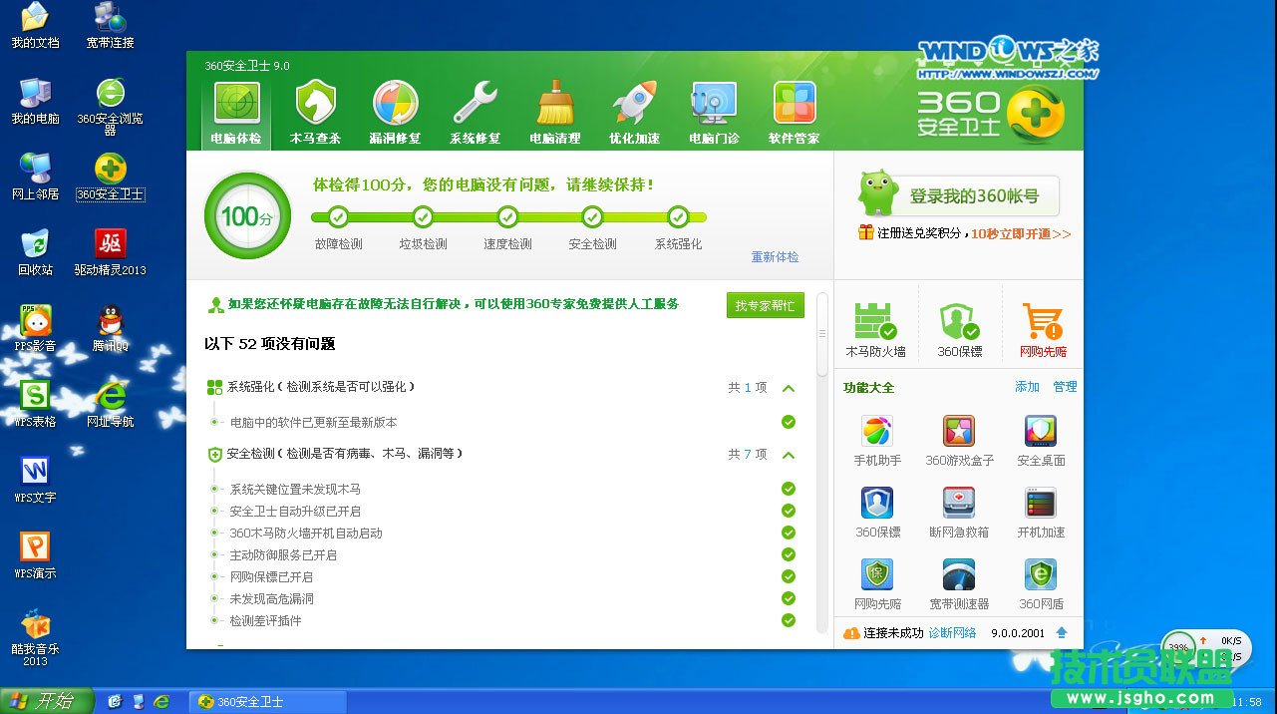Viewport: 1277px width, 714px height.
Task: Click the 找专家帮忙 button
Action: tap(765, 305)
